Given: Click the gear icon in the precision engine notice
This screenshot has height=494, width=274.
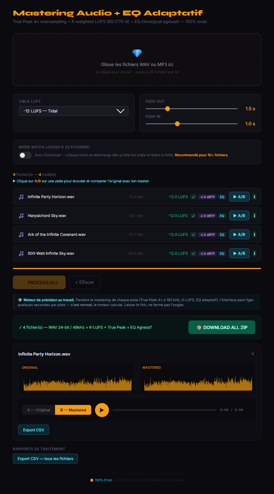Looking at the screenshot, I should click(x=20, y=300).
